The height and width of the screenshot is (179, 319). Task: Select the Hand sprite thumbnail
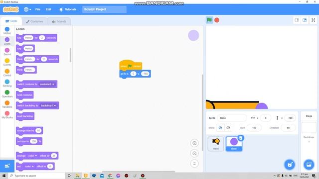pos(216,144)
